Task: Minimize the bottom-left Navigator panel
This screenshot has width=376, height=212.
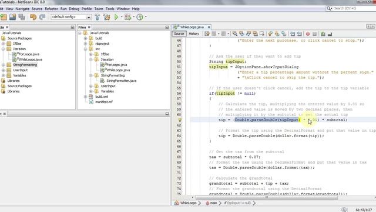Action: point(167,114)
